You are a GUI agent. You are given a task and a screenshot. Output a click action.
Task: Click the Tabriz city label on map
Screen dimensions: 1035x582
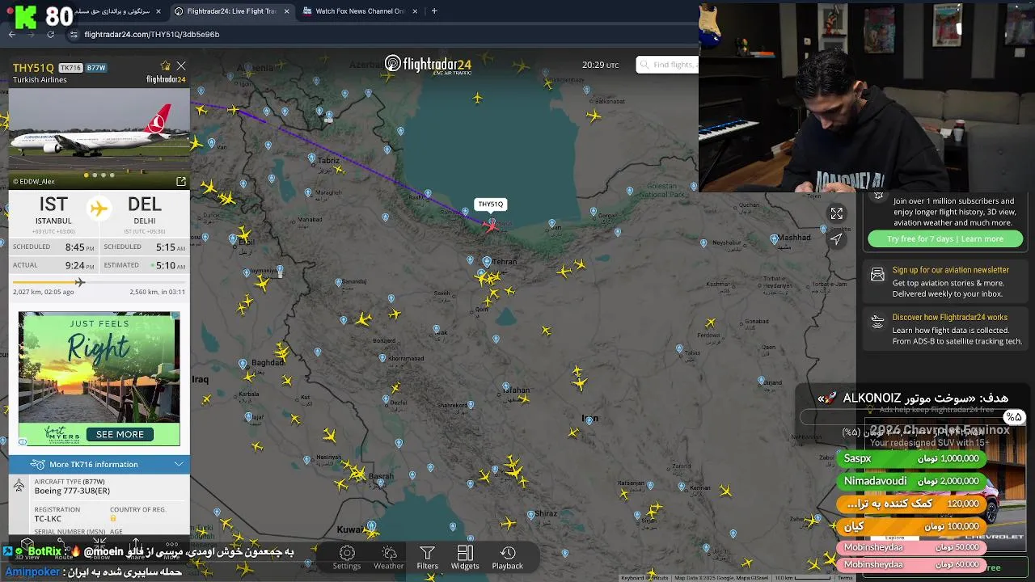coord(328,160)
